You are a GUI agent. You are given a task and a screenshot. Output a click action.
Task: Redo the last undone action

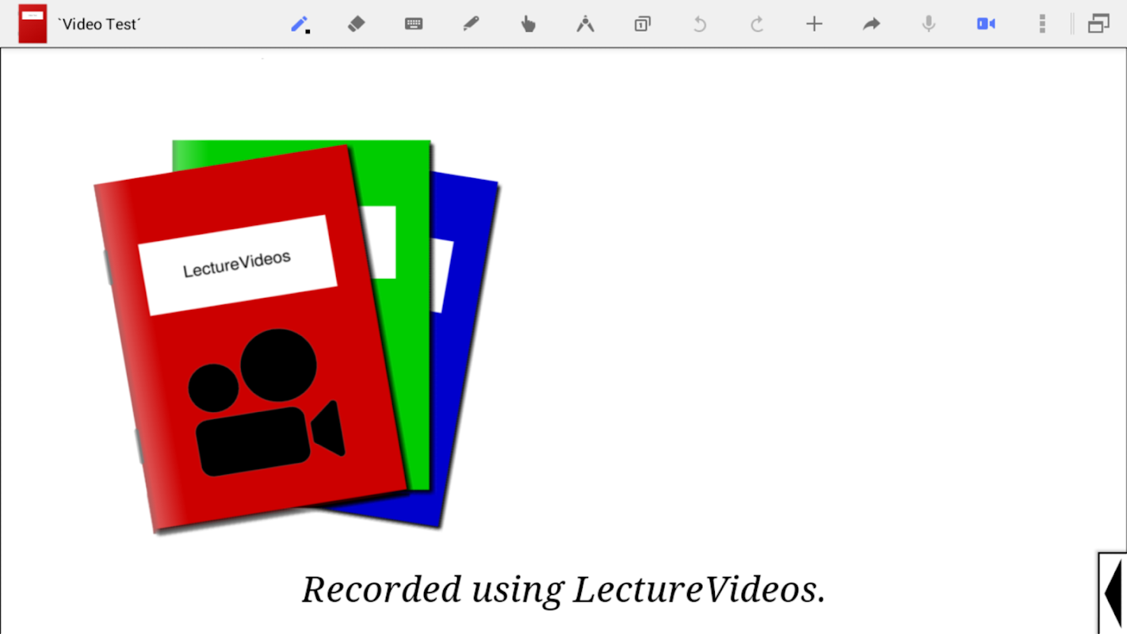757,25
